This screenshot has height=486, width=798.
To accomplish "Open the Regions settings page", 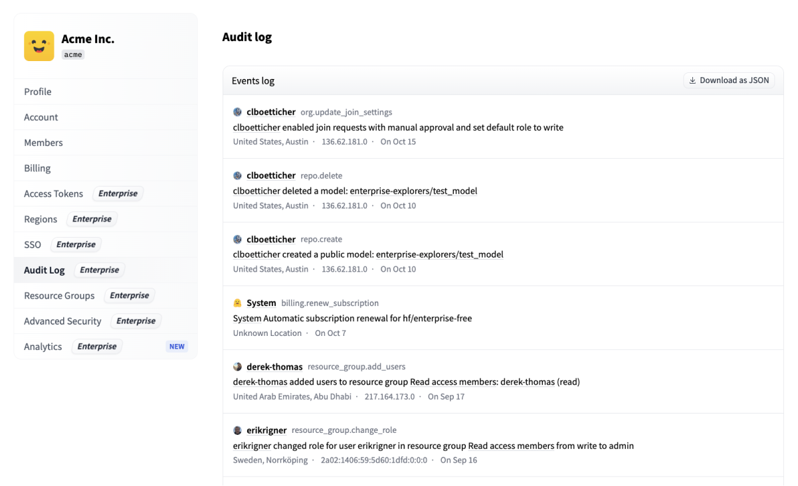I will 41,218.
